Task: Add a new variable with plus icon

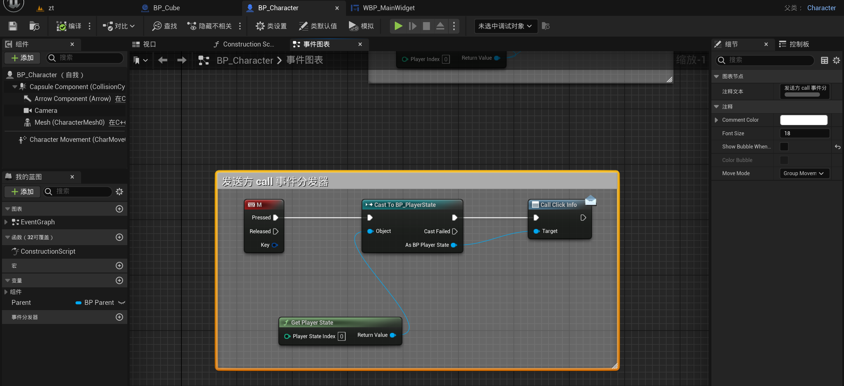Action: pyautogui.click(x=119, y=280)
